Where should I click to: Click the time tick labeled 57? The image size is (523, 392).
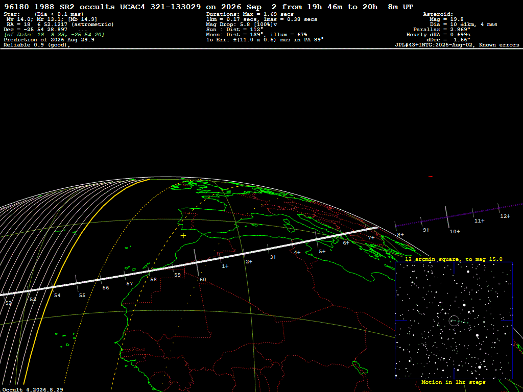129,284
